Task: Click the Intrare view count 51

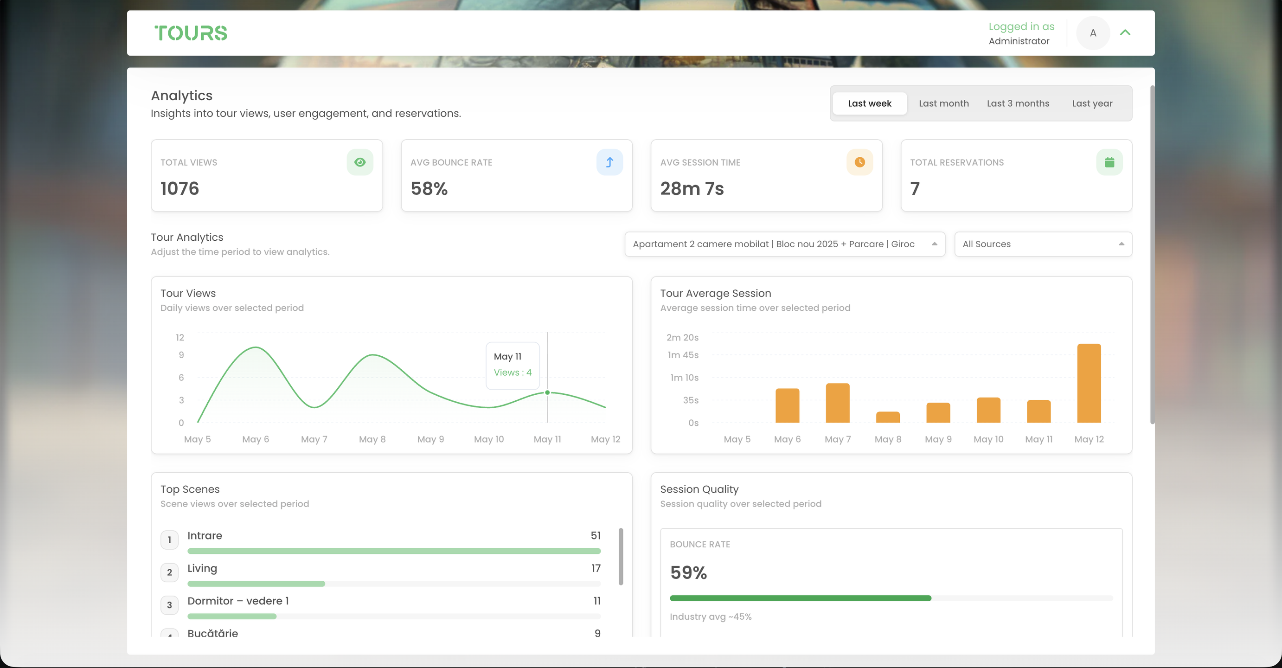Action: pos(596,536)
